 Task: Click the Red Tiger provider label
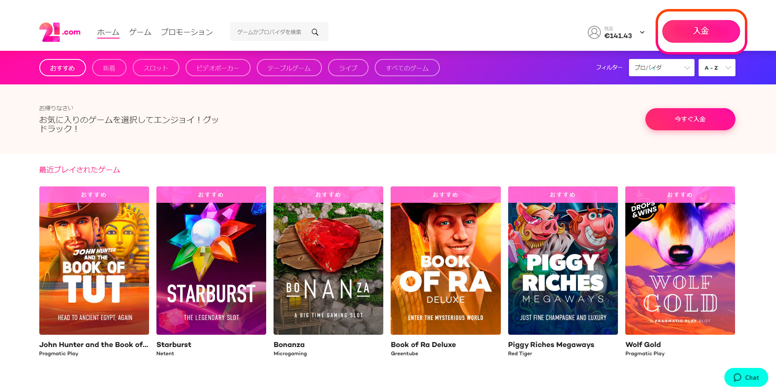(x=520, y=354)
